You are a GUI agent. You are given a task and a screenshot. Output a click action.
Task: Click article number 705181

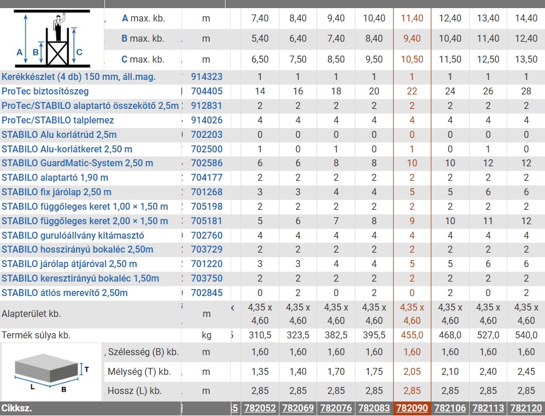pos(207,221)
